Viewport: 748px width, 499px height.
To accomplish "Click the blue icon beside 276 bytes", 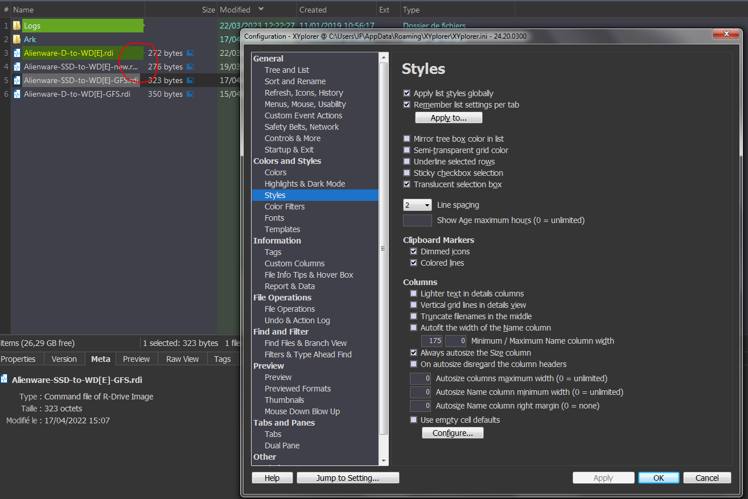I will coord(190,67).
